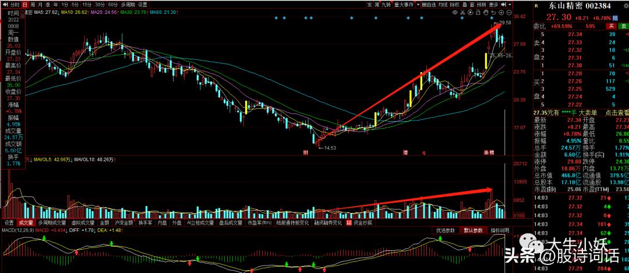Select 多周期成交量 indicator tab
Screen dimensions: 629x273
pos(52,222)
